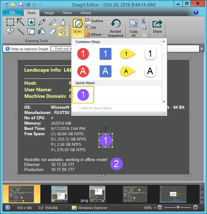This screenshot has width=207, height=214.
Task: Click the info icon in status bar
Action: click(x=8, y=207)
